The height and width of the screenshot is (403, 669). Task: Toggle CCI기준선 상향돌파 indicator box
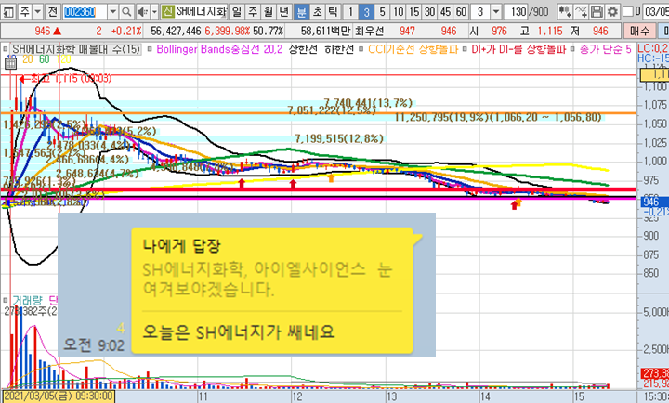point(361,49)
